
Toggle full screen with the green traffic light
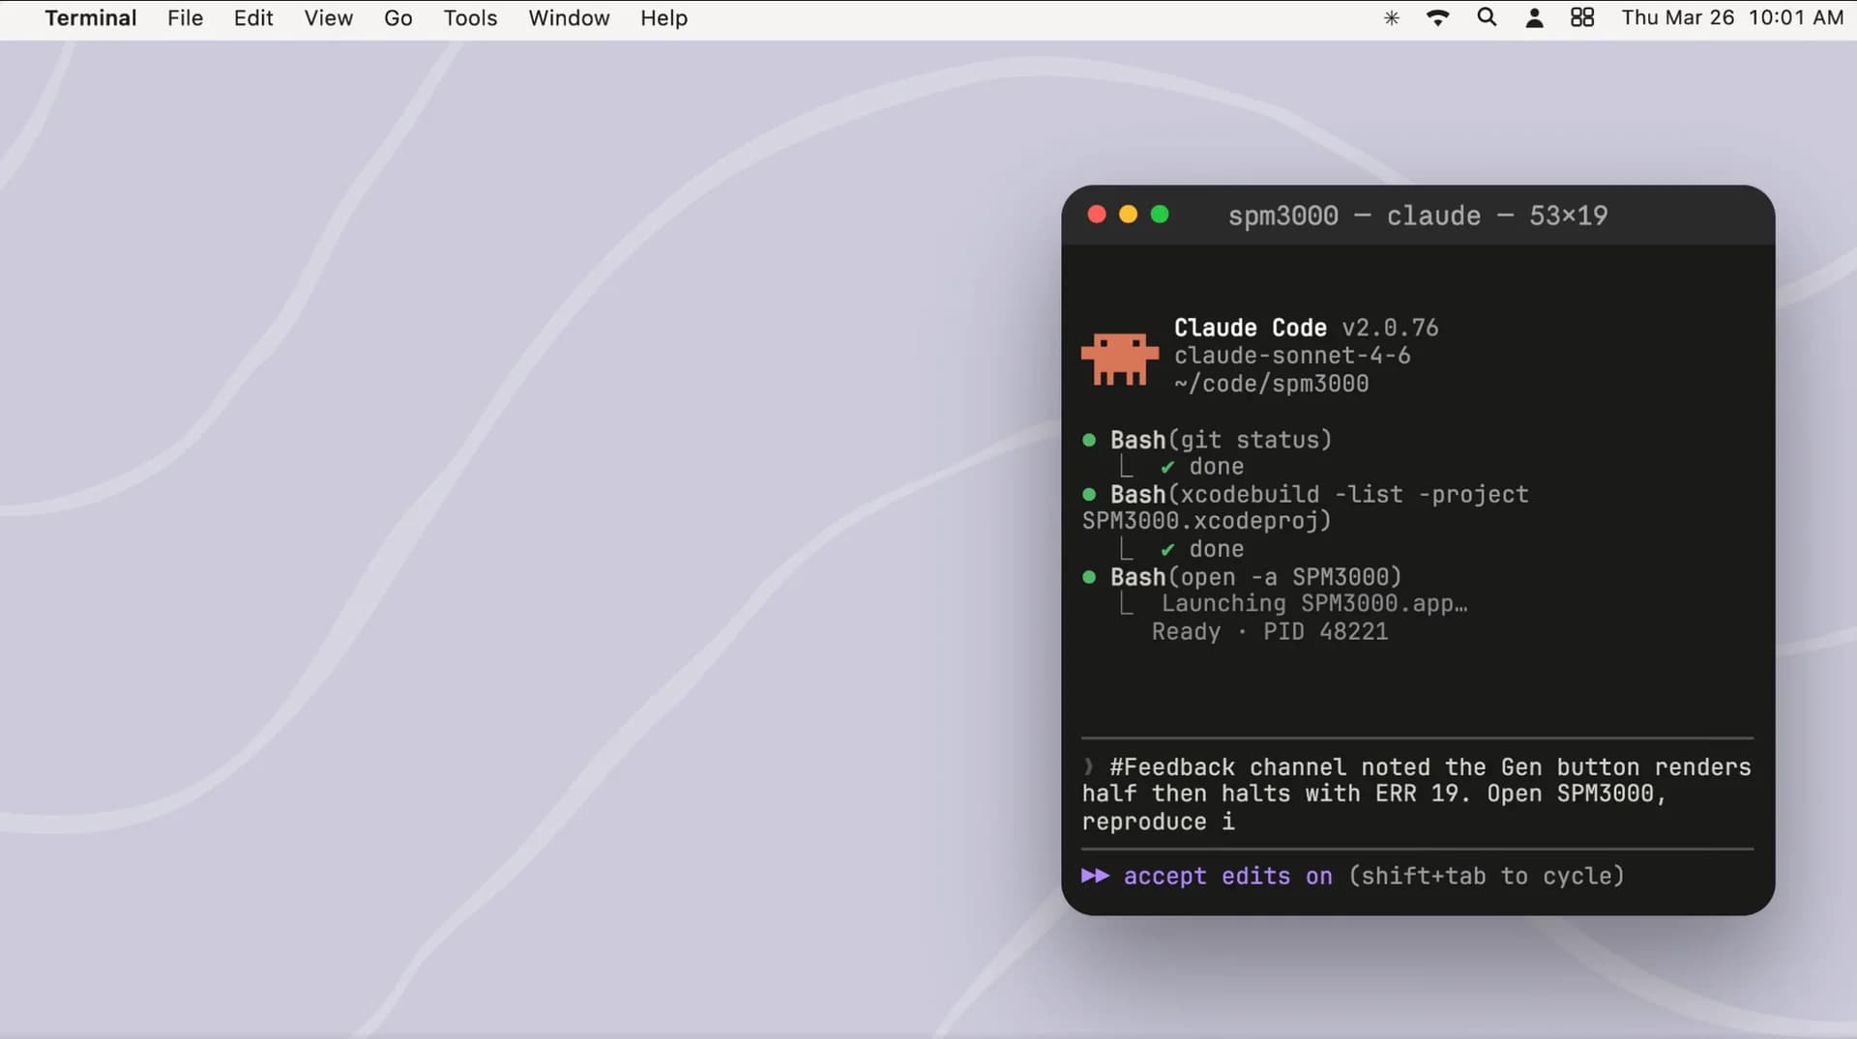point(1161,215)
